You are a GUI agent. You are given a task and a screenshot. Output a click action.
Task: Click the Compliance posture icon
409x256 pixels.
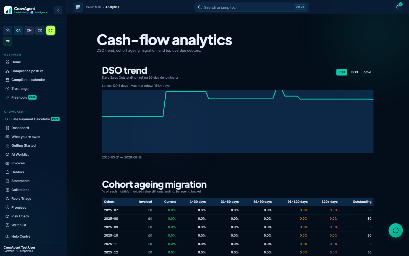[7, 71]
